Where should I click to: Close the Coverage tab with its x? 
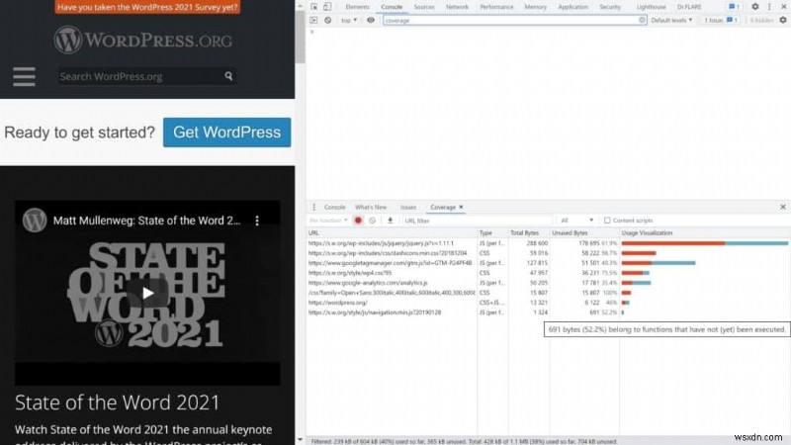click(461, 208)
